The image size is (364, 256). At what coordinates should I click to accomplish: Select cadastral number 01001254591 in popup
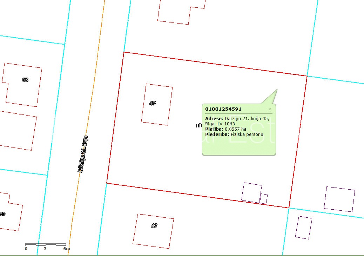[223, 109]
